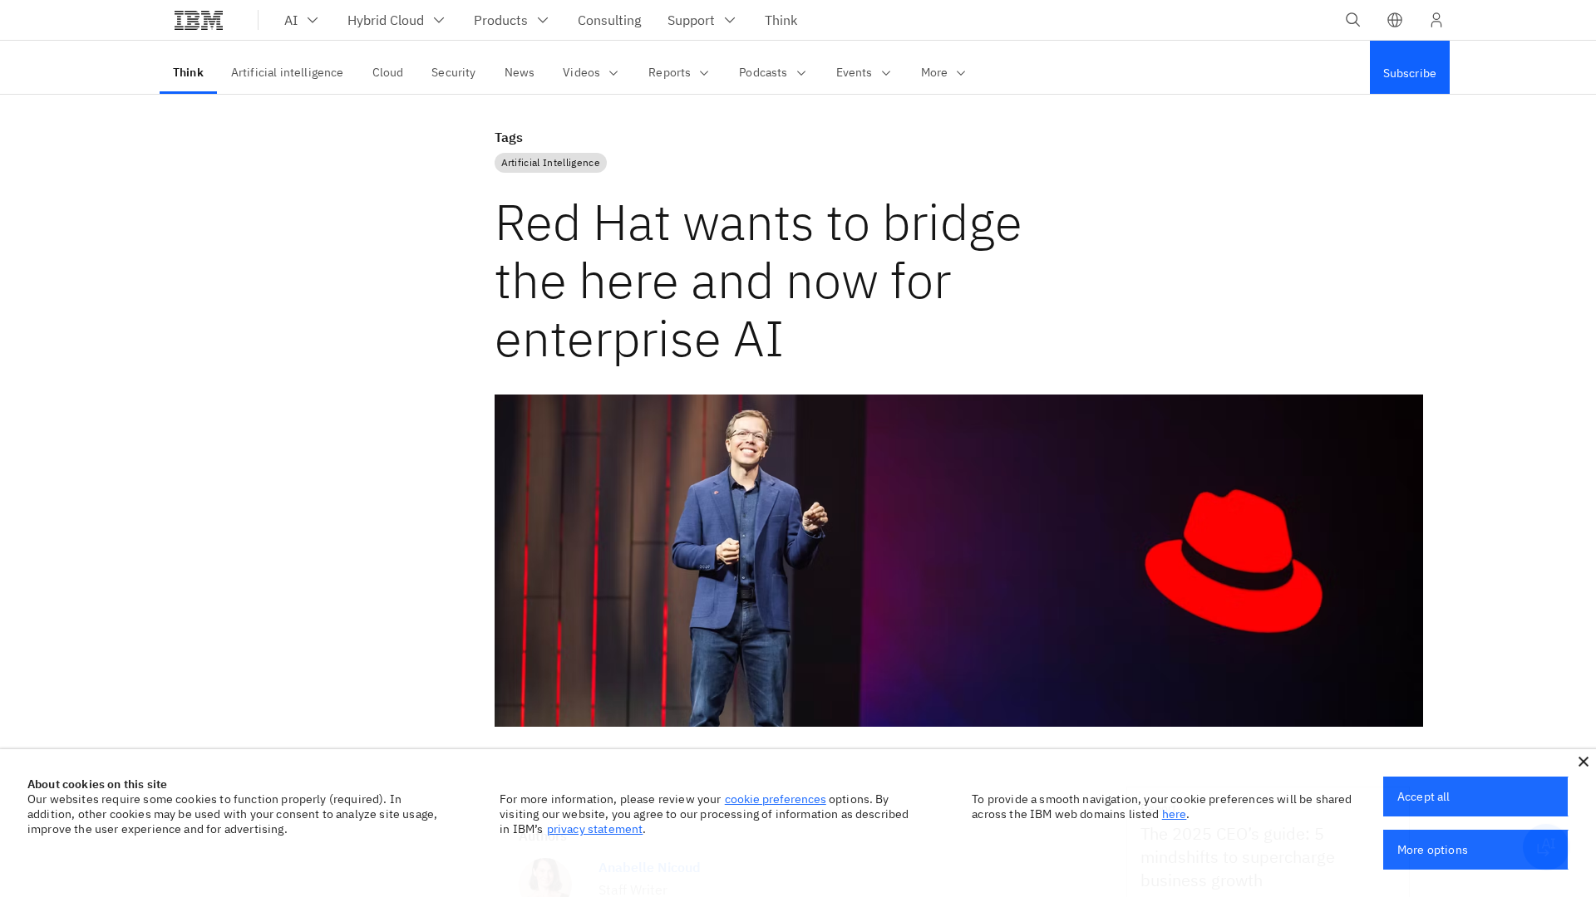Image resolution: width=1596 pixels, height=897 pixels.
Task: Expand the Hybrid Cloud menu
Action: point(396,20)
